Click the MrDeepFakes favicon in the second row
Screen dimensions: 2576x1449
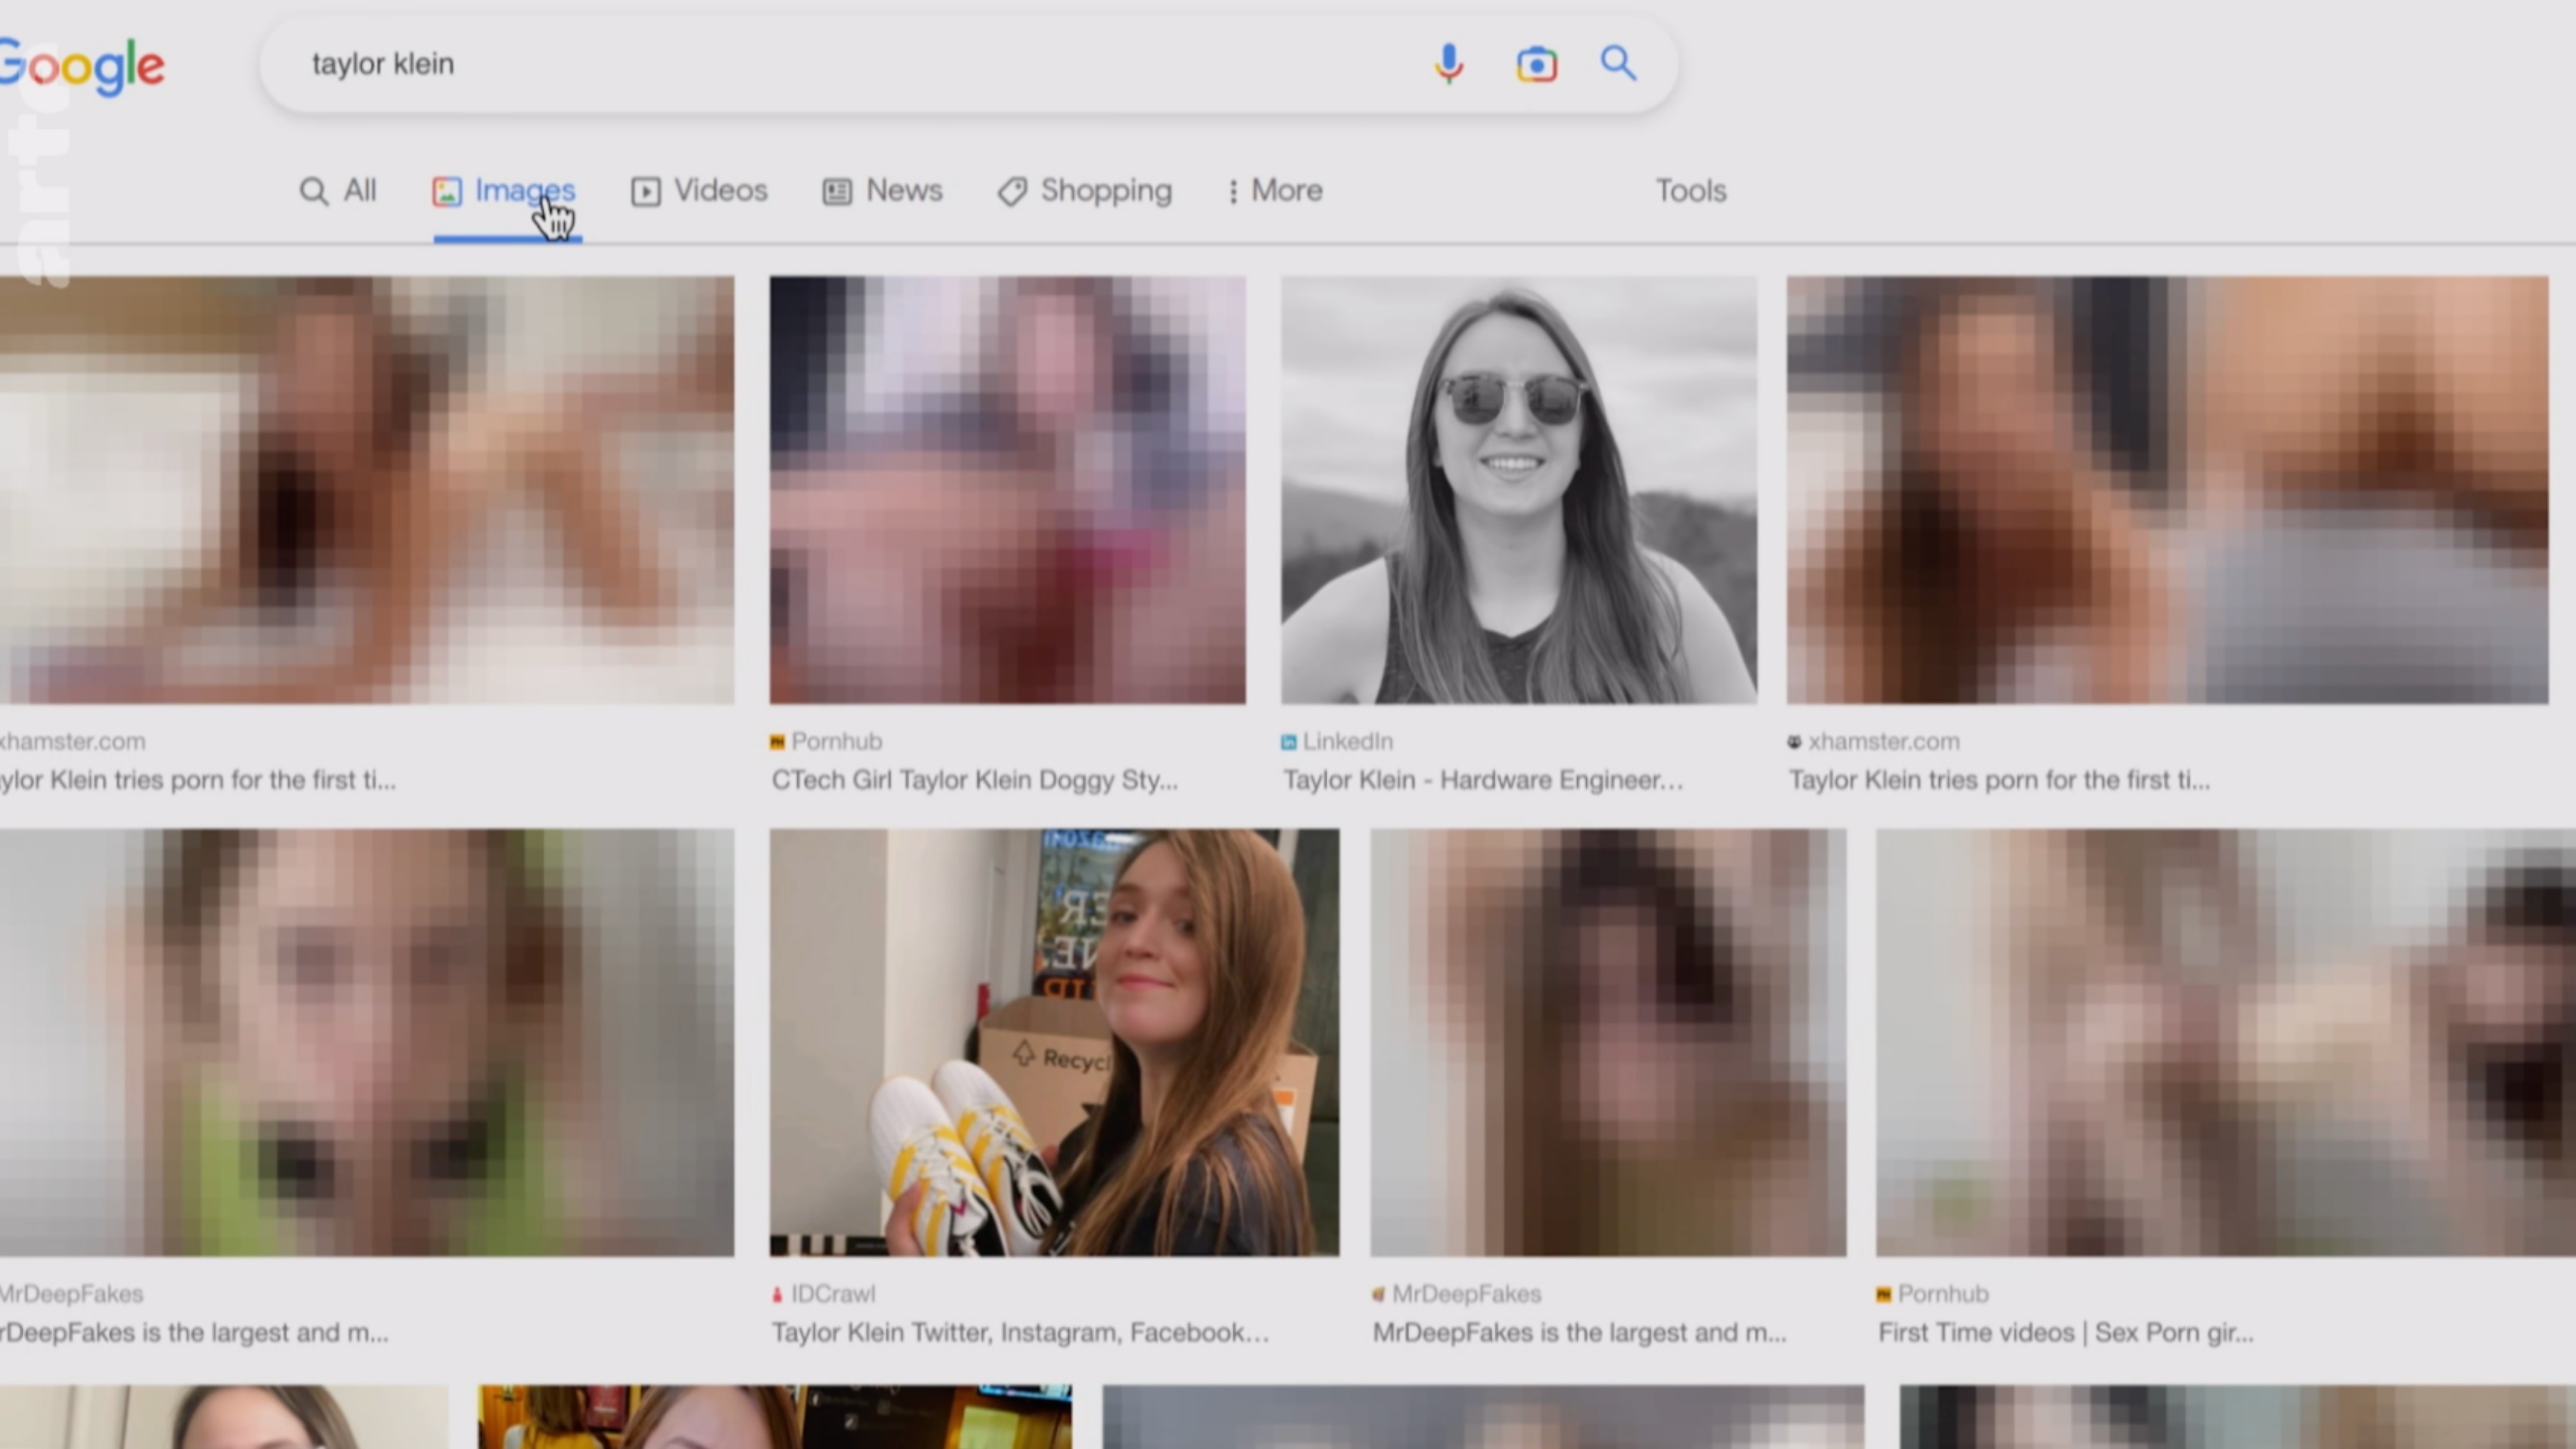pos(1379,1293)
